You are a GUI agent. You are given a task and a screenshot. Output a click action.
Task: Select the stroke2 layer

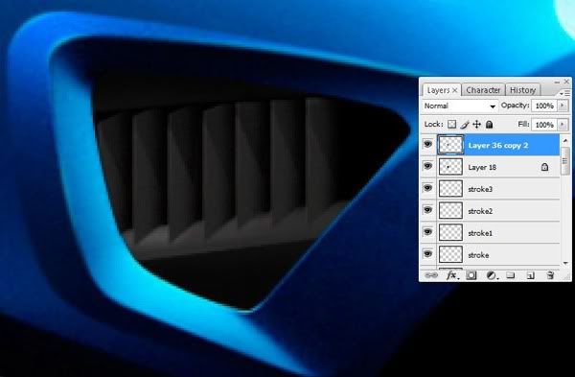tap(498, 211)
